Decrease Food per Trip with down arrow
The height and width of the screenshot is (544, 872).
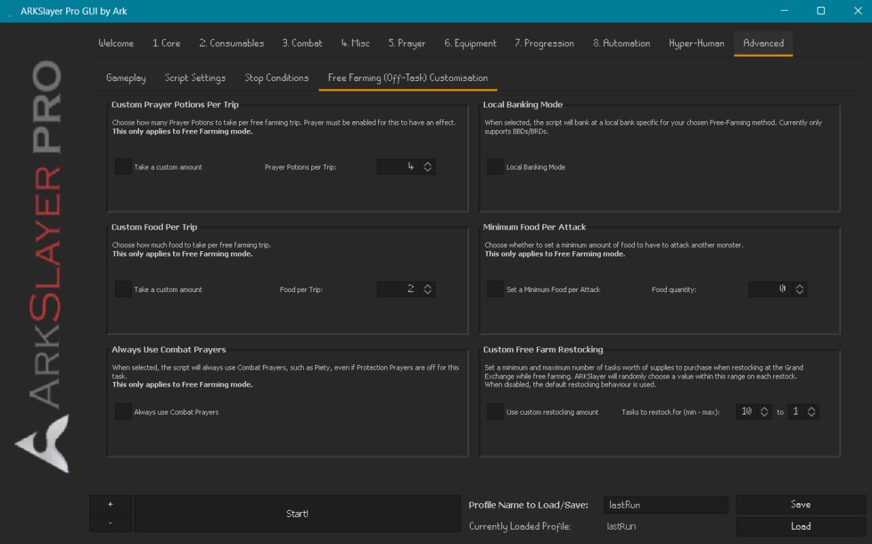click(428, 293)
